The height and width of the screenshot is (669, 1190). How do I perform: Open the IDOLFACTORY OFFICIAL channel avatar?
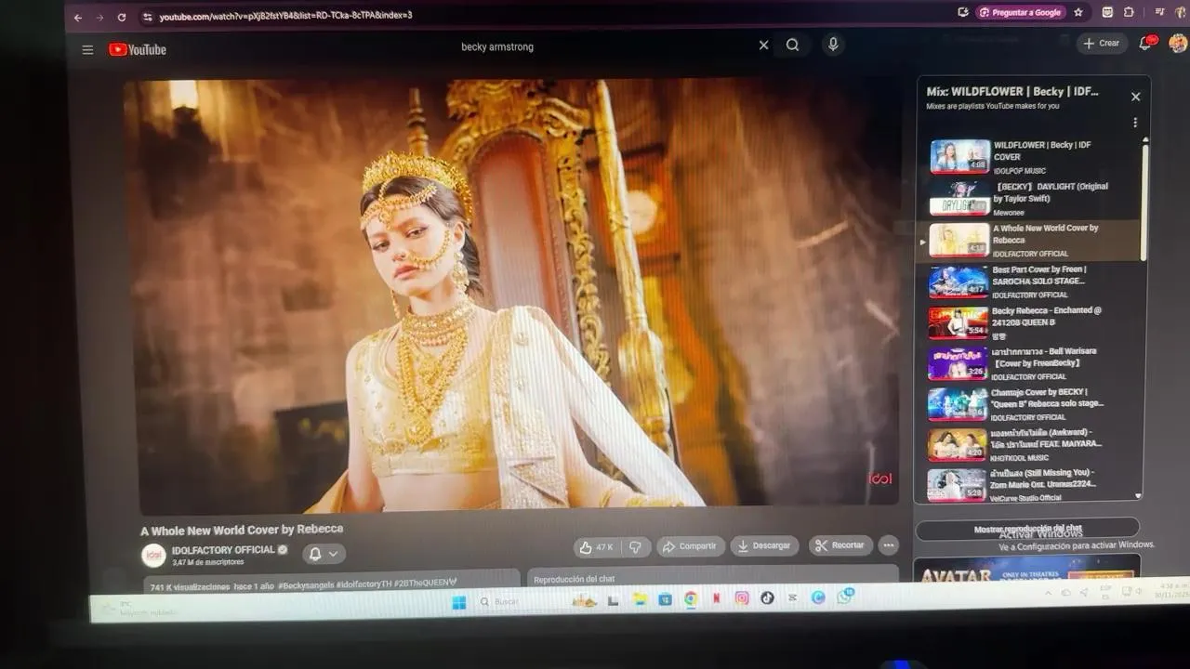153,556
